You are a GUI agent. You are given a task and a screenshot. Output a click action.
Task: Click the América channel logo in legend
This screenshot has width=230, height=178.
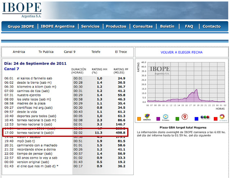(x=147, y=117)
